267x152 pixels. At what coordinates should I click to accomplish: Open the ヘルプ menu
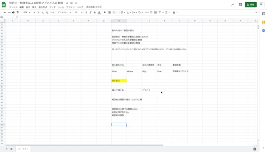pyautogui.click(x=80, y=7)
